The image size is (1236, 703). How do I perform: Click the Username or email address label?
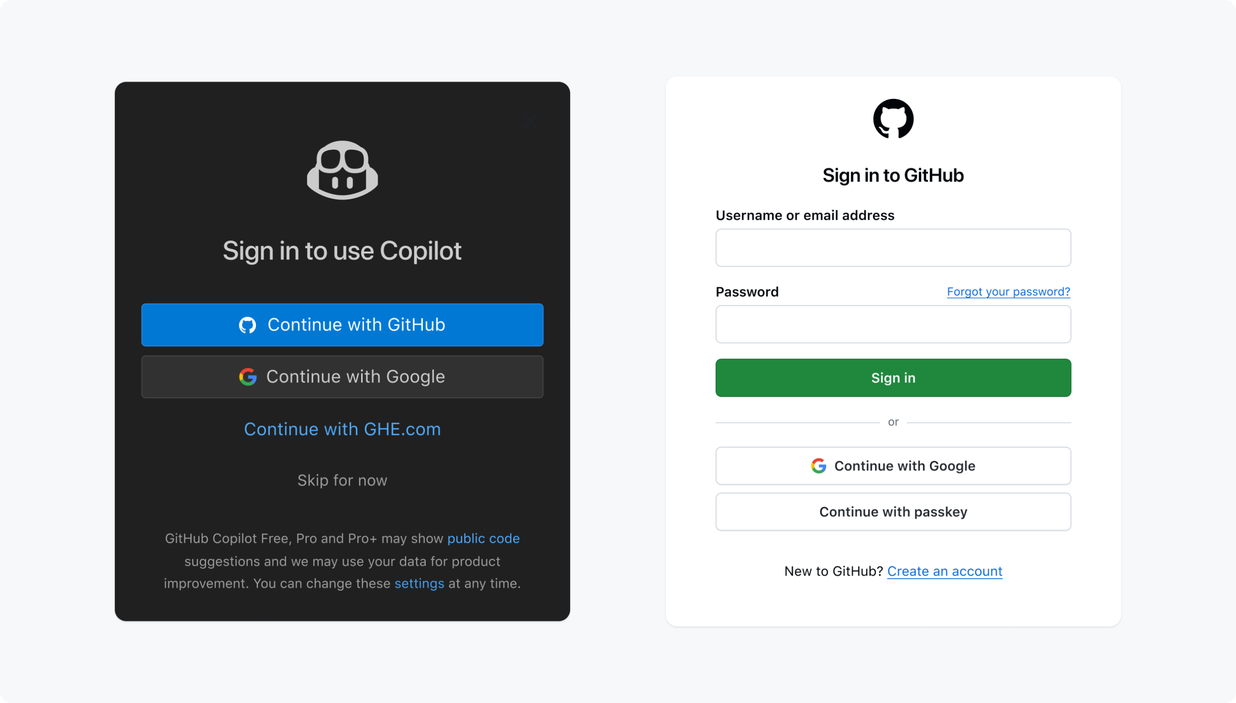point(805,215)
